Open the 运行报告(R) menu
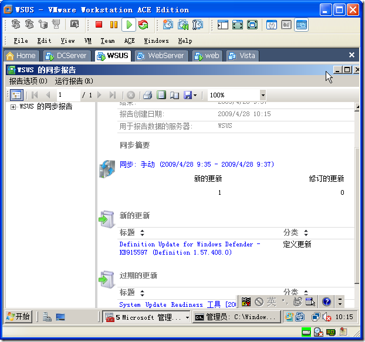The image size is (365, 342). point(74,81)
